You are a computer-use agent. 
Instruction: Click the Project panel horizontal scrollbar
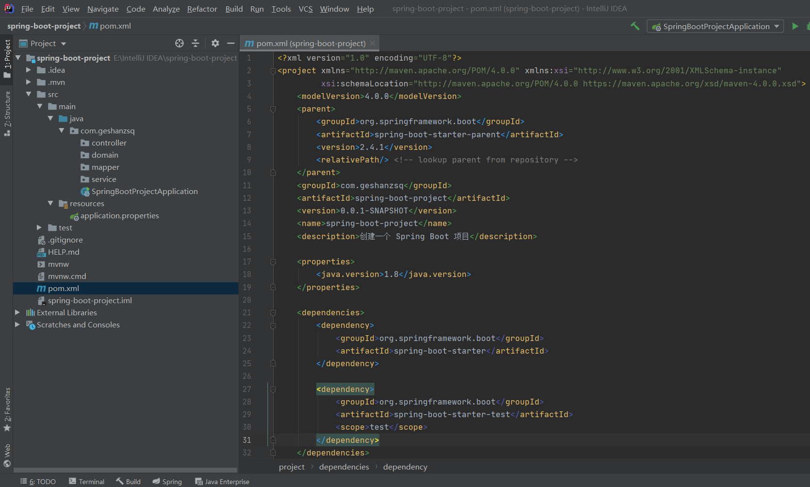tap(126, 470)
